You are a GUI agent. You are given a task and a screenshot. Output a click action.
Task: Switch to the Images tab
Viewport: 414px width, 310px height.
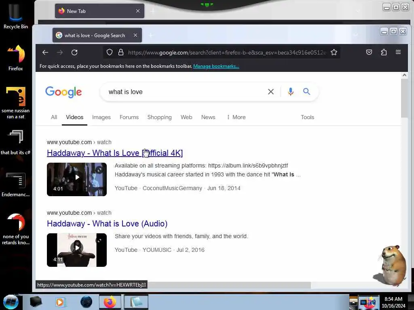tap(101, 117)
